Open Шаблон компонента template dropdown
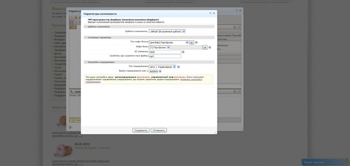The image size is (350, 166). tap(167, 31)
